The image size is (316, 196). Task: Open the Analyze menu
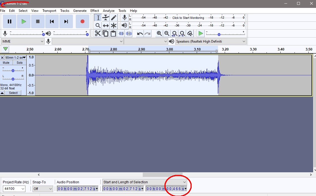(109, 11)
